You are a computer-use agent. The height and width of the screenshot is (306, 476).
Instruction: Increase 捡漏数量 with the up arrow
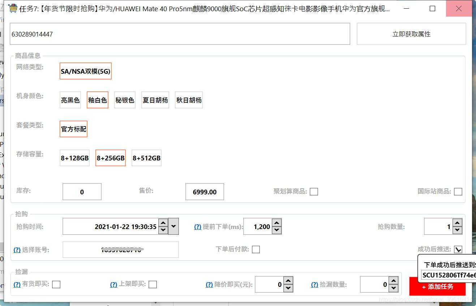point(394,281)
